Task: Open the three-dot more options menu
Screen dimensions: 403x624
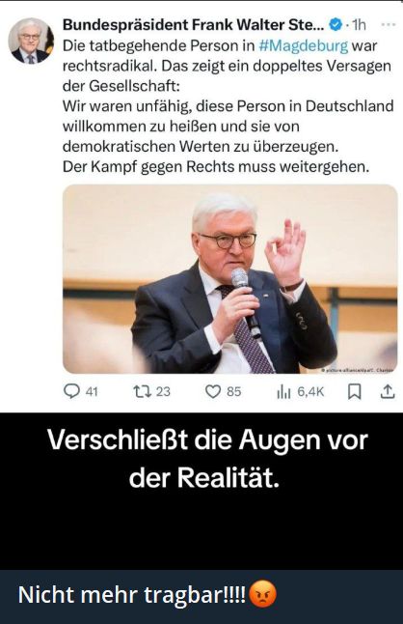Action: click(x=388, y=25)
